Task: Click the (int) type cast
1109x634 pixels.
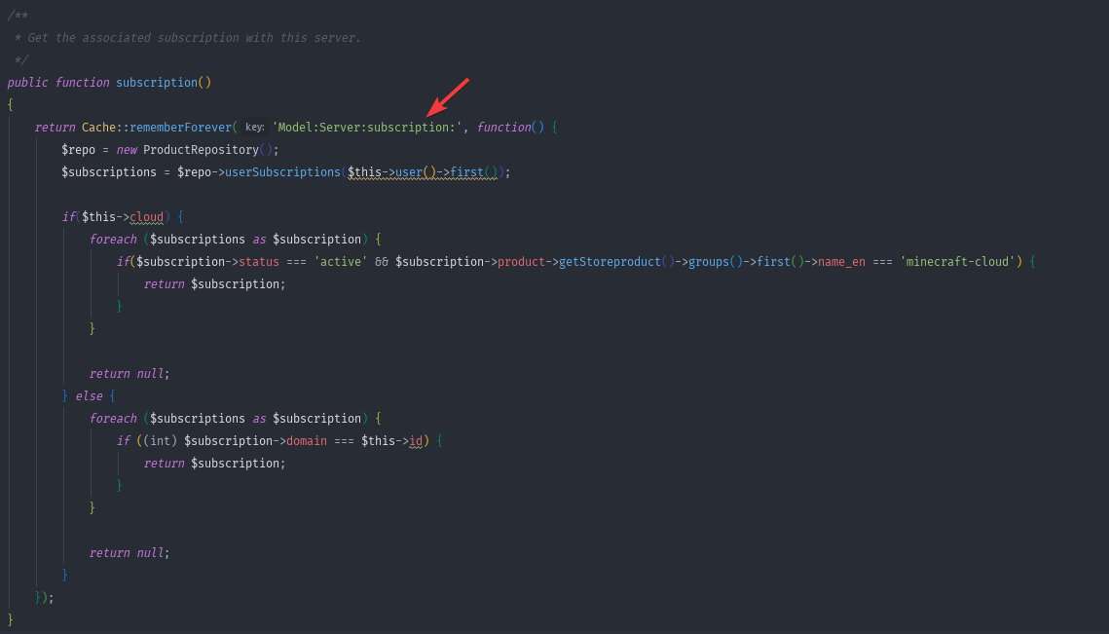Action: click(160, 441)
